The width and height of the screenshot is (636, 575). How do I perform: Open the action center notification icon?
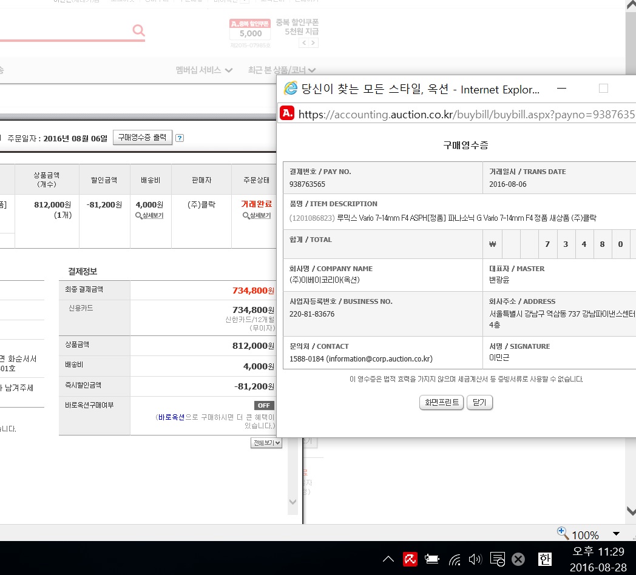497,559
